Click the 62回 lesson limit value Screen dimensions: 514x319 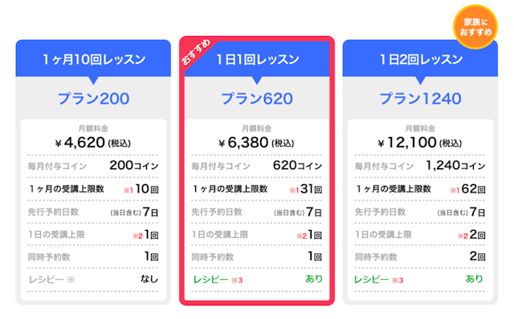click(473, 189)
